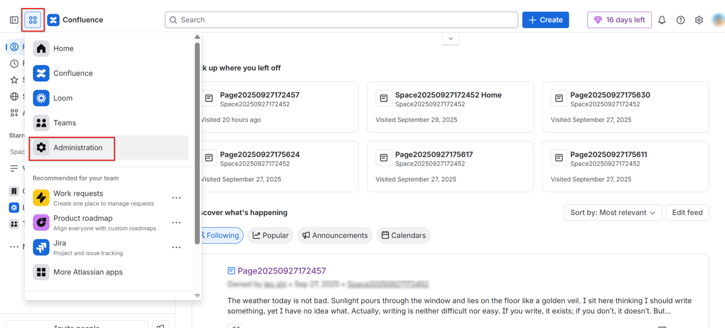Click the app switcher grid icon
Screen dimensions: 725x328
(x=33, y=20)
